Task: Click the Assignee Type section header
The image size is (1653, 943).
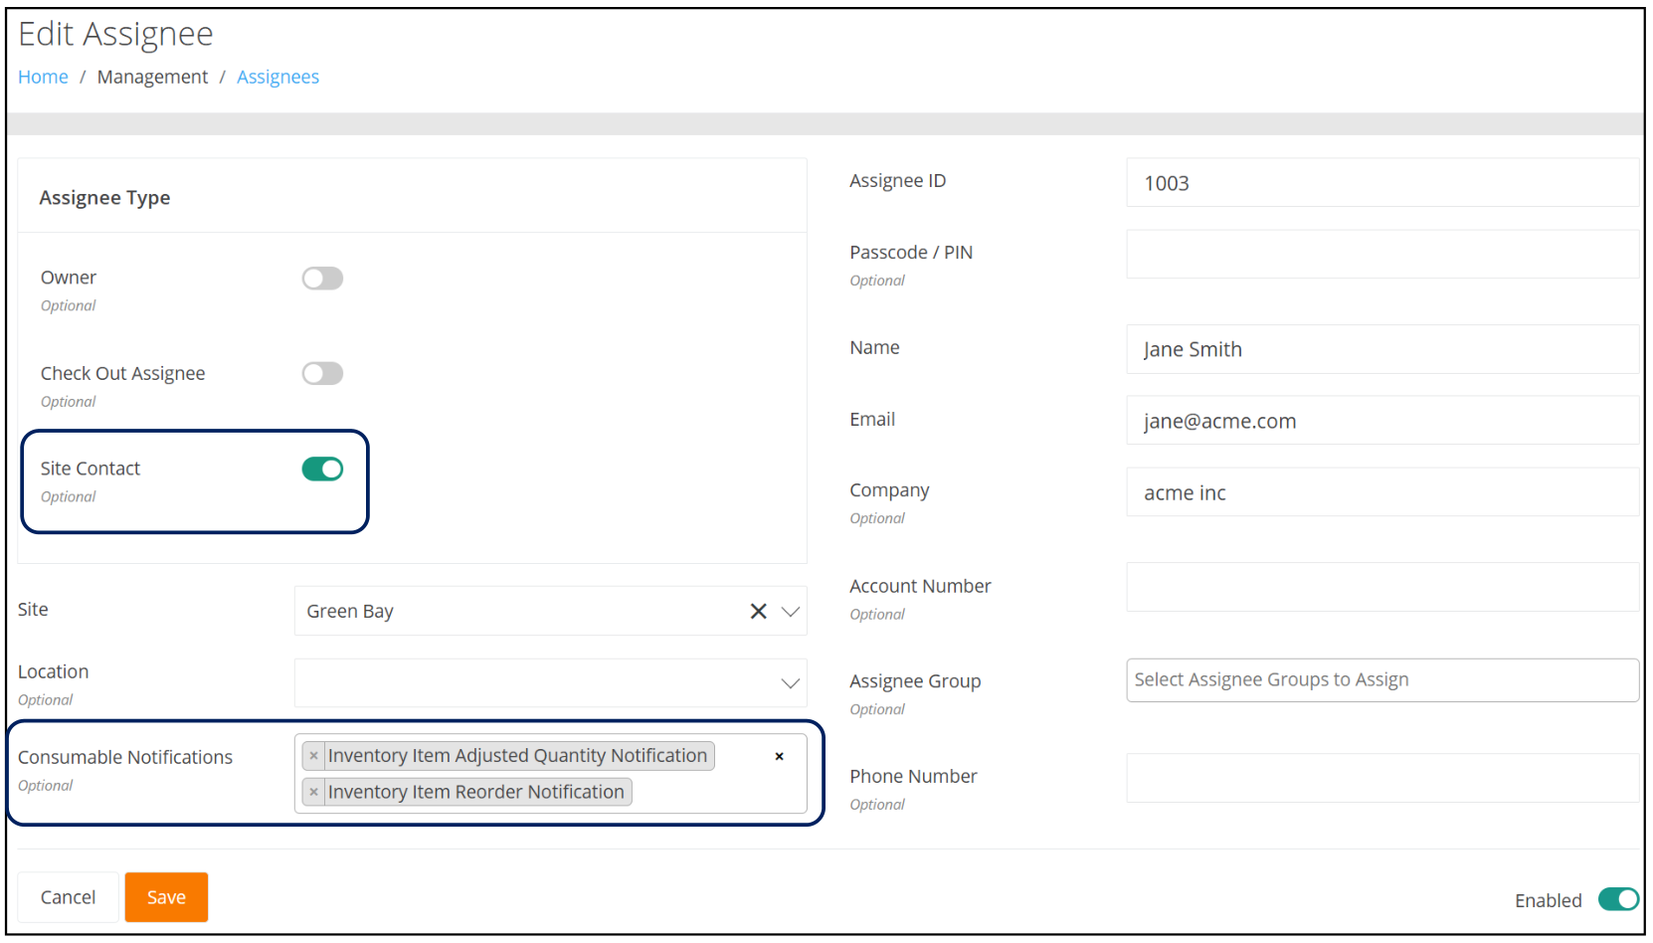Action: coord(104,197)
